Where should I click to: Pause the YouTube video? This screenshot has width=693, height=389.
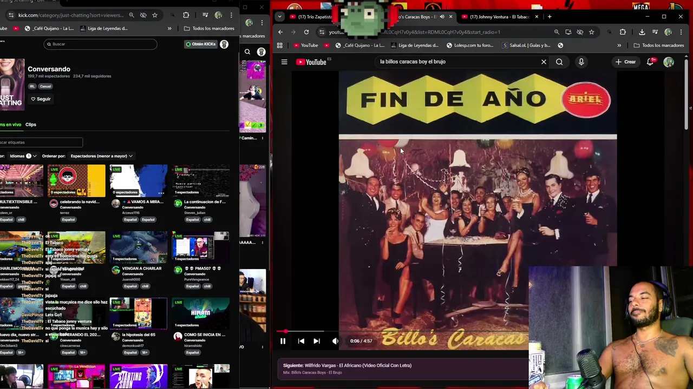coord(283,341)
